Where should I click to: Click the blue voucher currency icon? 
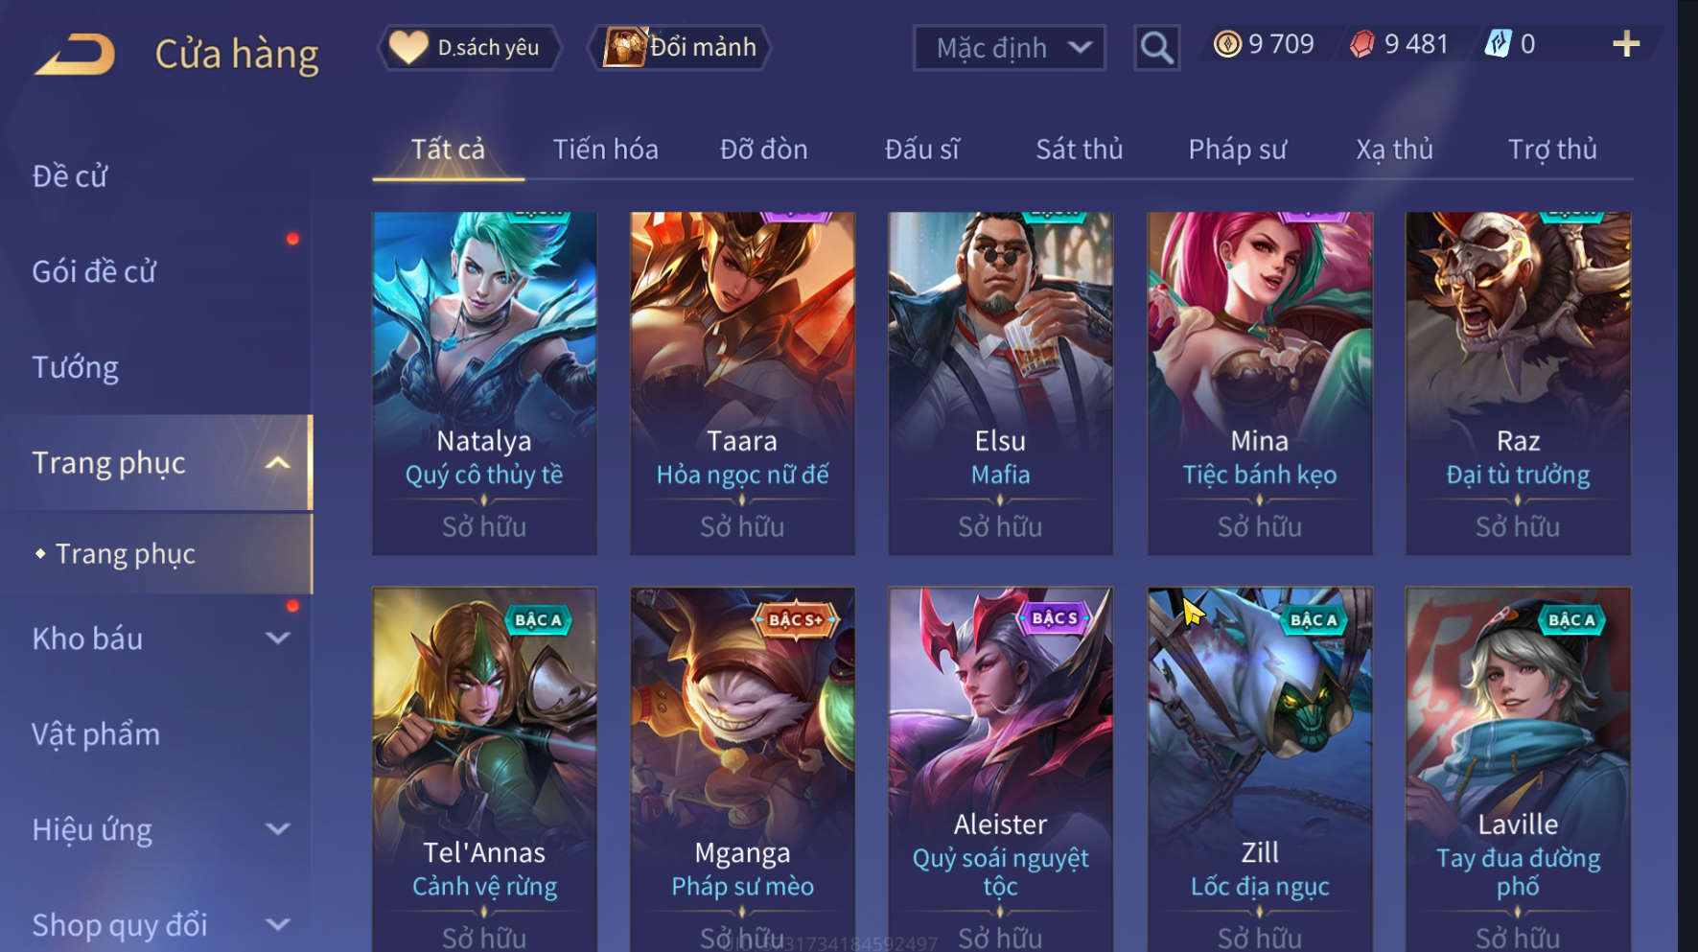pos(1498,44)
